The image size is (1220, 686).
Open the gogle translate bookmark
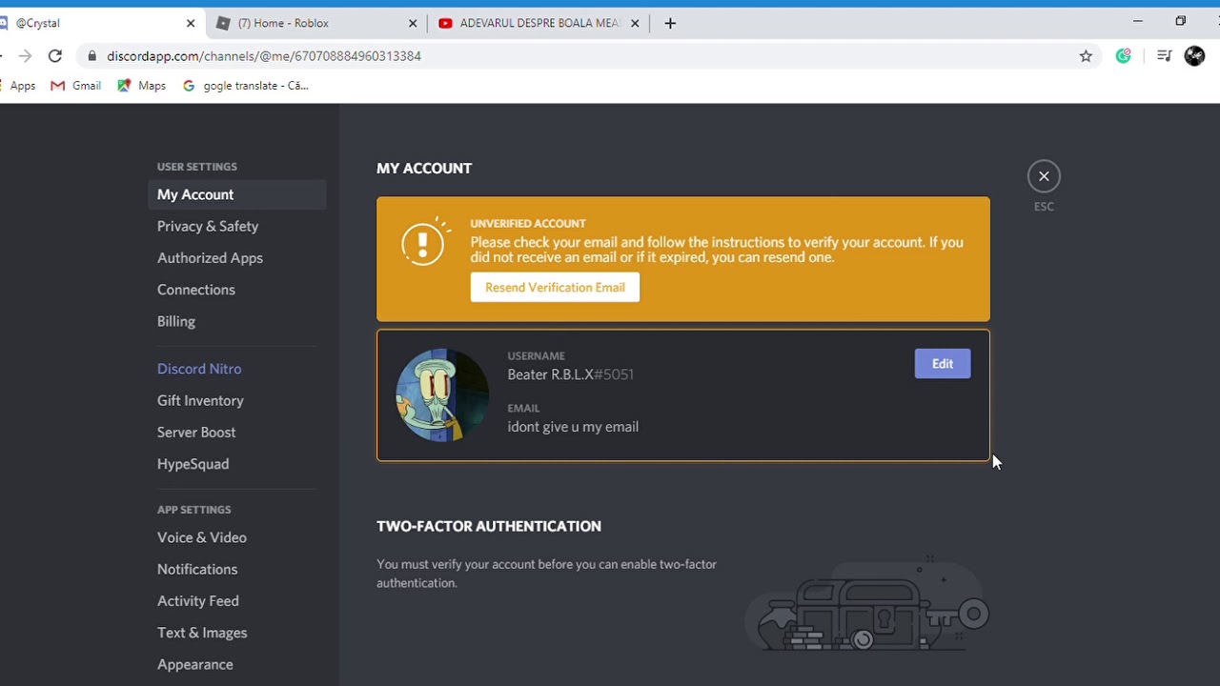click(x=246, y=86)
